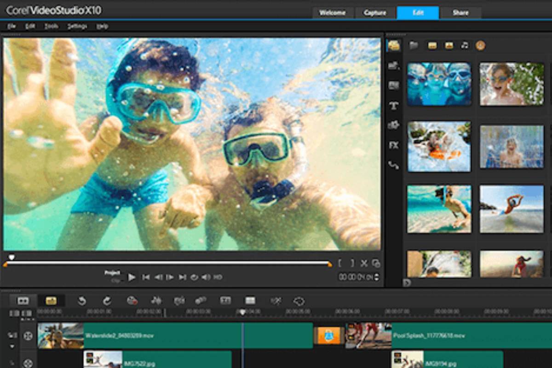Screen dimensions: 552x368
Task: Expand the library panel bottom arrow
Action: pos(407,283)
